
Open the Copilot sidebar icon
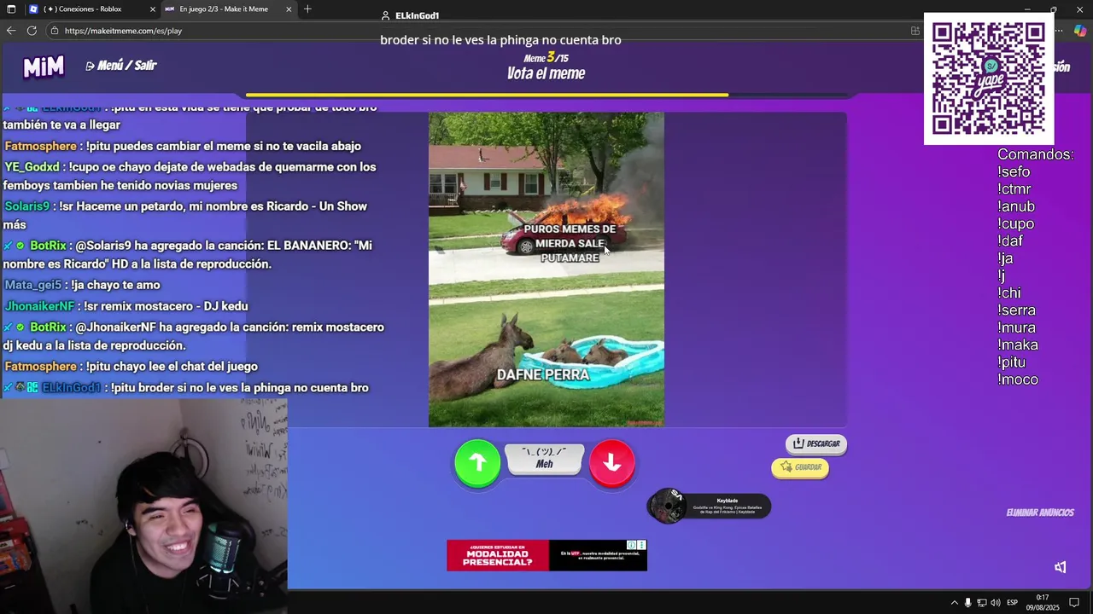click(1081, 31)
